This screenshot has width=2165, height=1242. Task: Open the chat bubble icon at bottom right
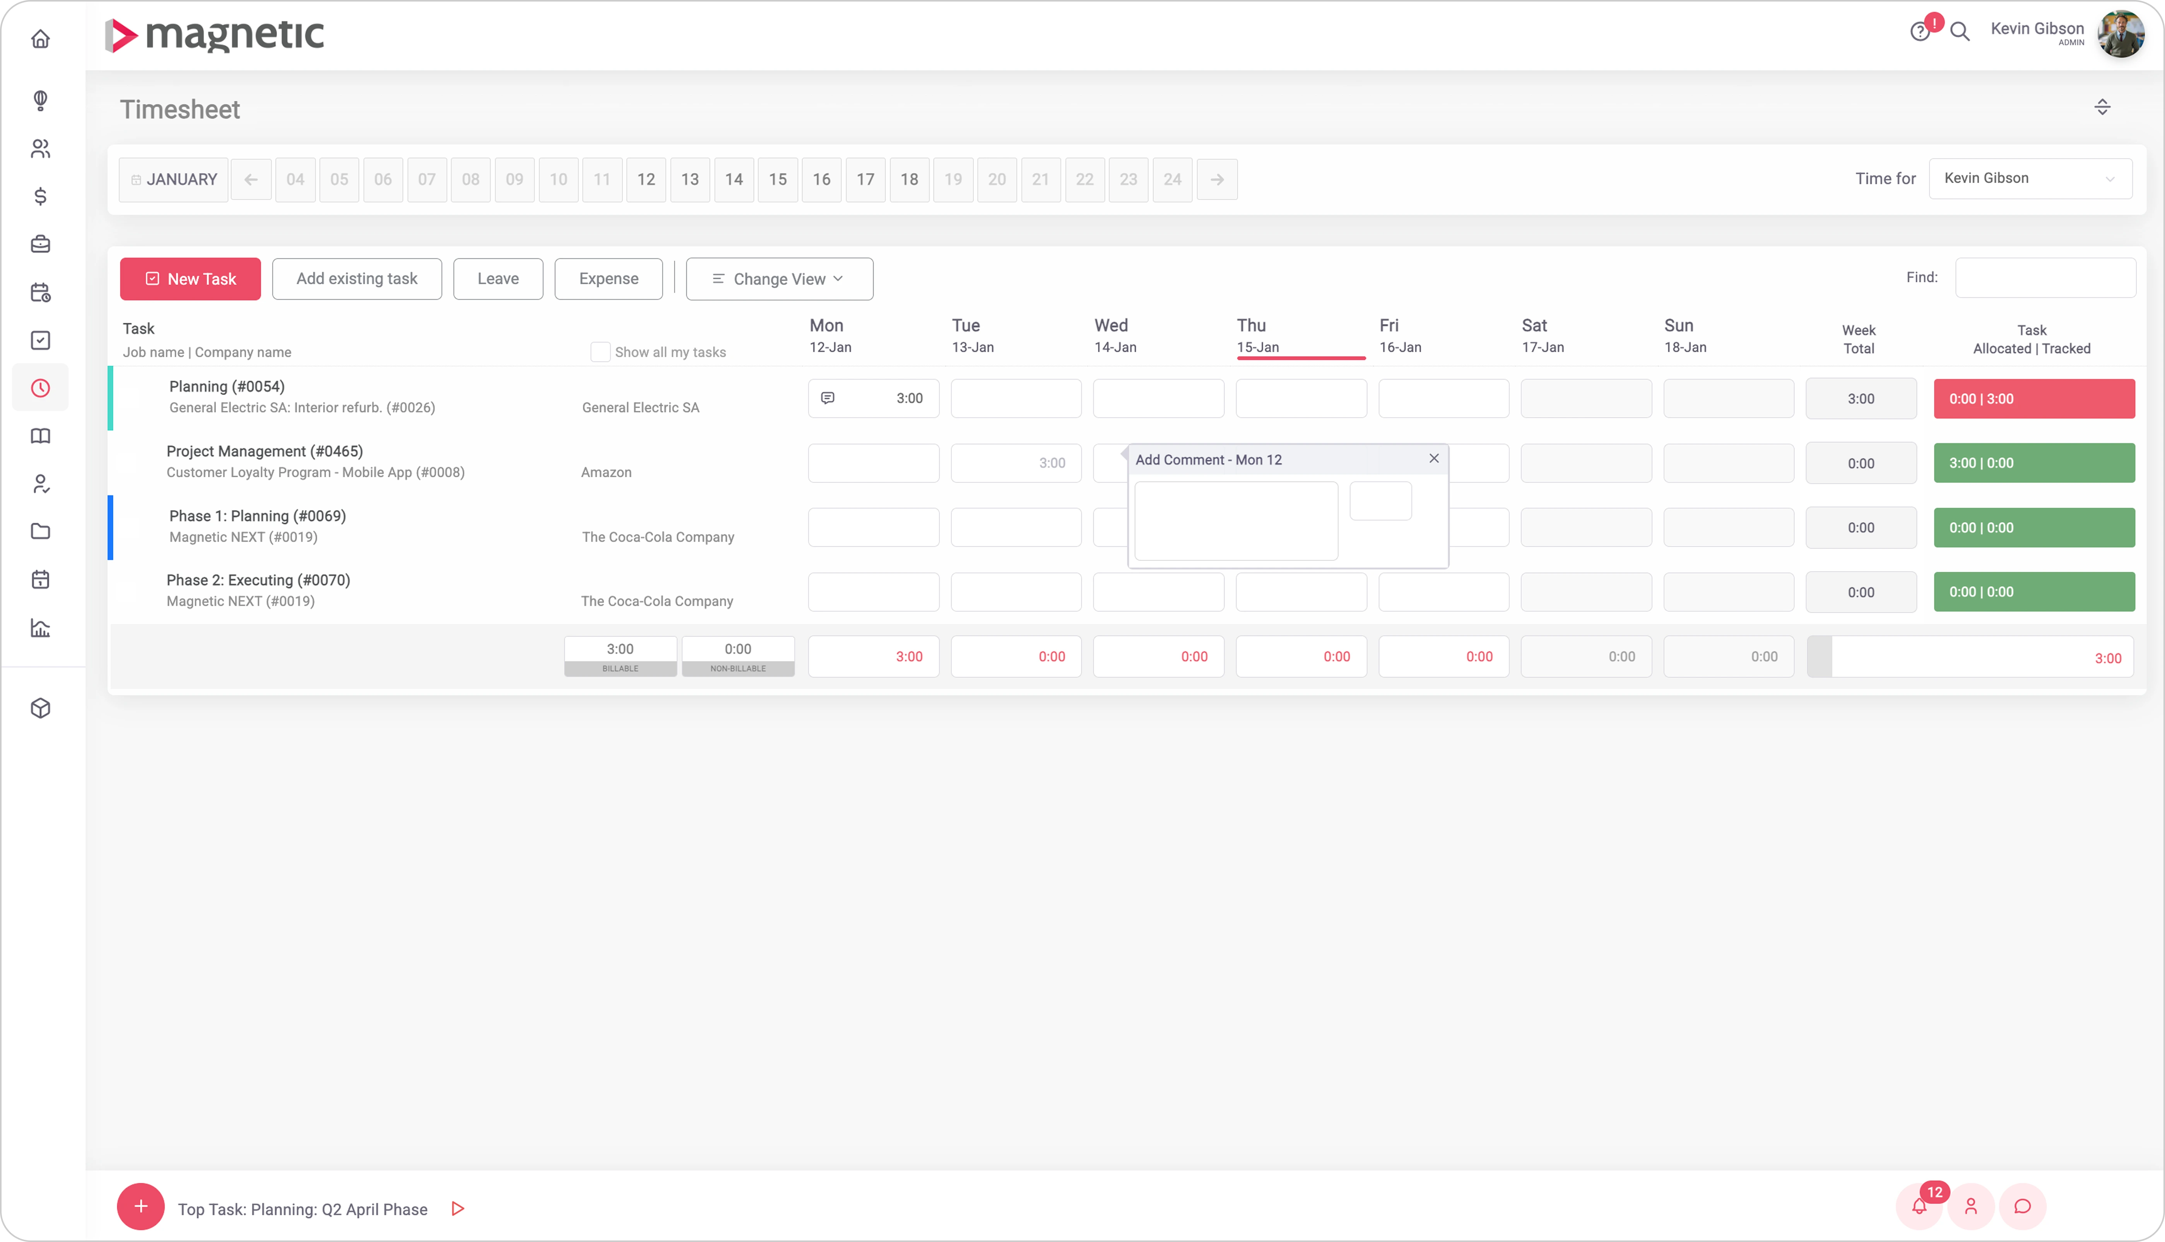(x=2023, y=1206)
